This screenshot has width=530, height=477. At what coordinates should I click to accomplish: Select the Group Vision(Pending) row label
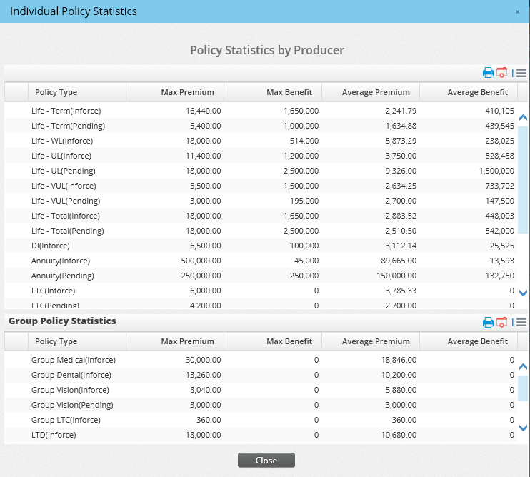tap(72, 405)
